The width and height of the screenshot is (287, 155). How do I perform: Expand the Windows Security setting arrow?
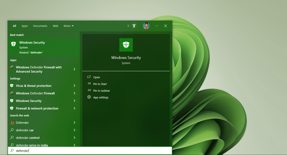pos(75,101)
